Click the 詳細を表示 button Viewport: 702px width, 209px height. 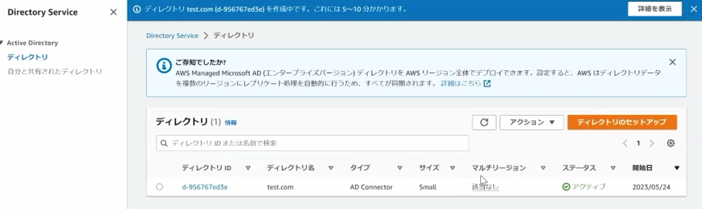pos(655,9)
